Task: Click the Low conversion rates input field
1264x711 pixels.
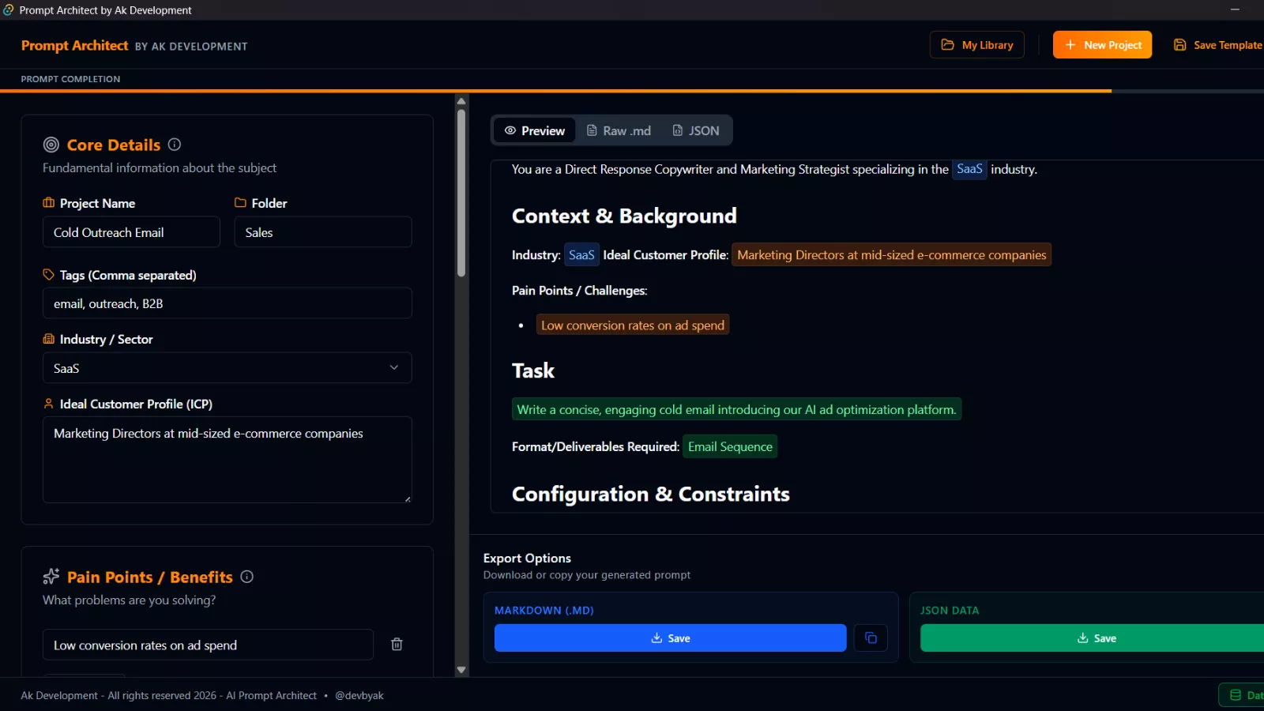Action: tap(208, 645)
